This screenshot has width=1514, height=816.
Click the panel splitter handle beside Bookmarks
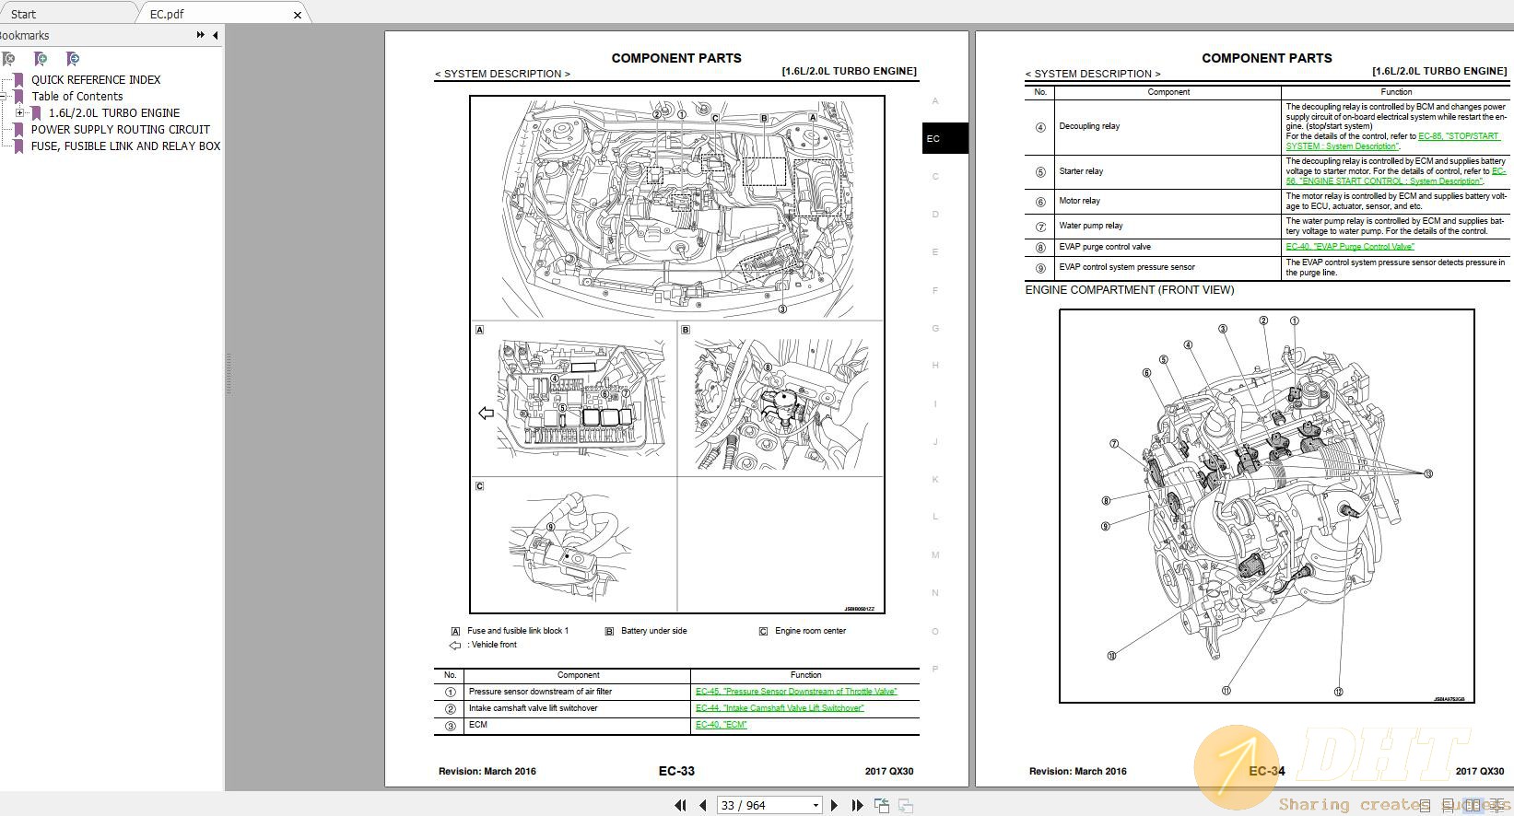(x=228, y=373)
